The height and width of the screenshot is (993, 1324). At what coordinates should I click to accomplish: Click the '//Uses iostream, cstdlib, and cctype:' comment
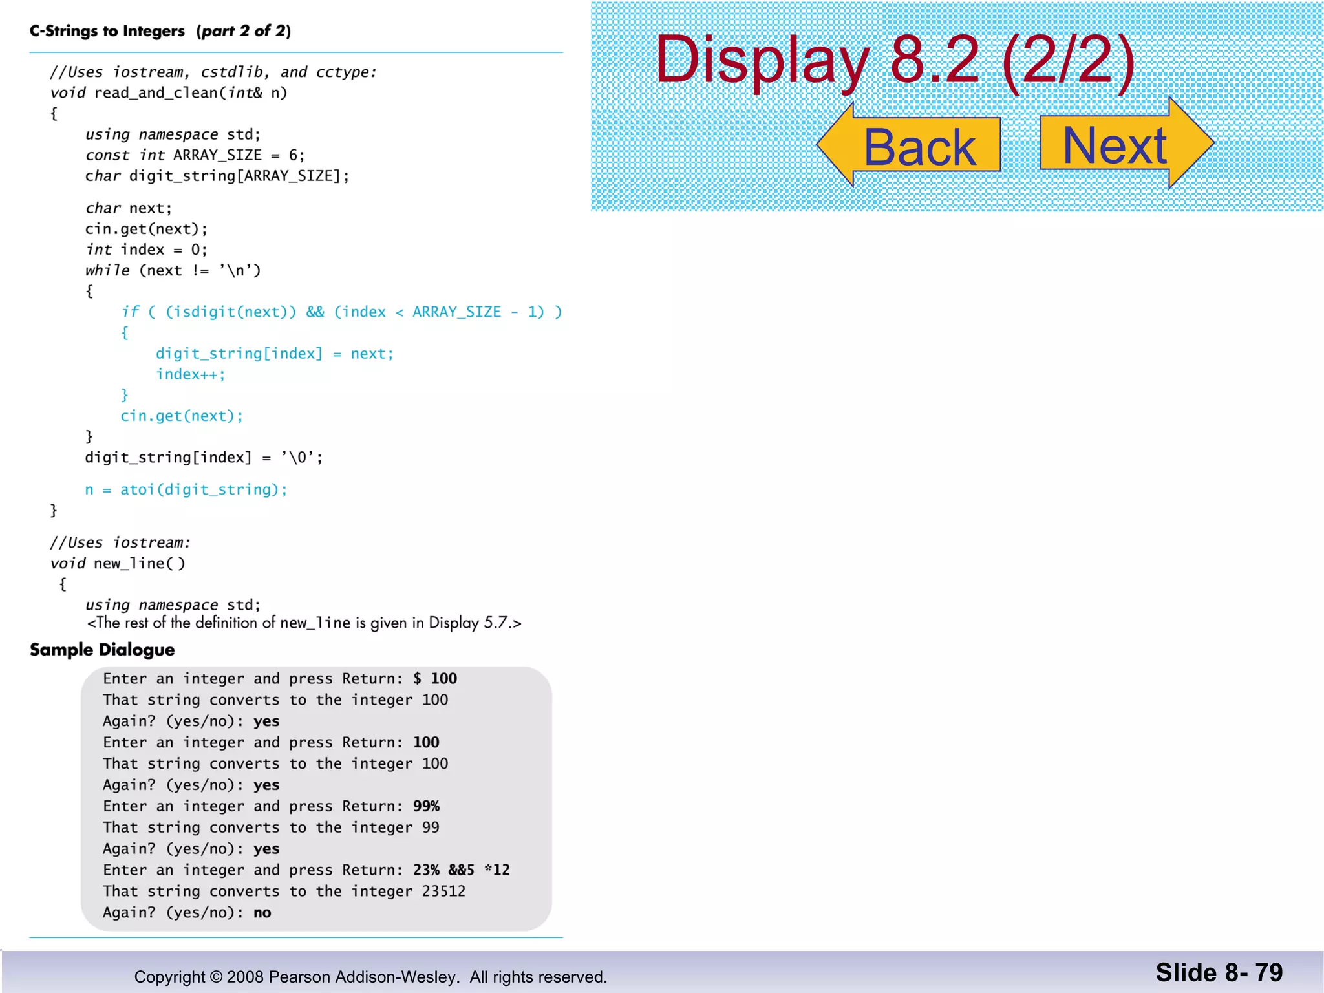213,72
